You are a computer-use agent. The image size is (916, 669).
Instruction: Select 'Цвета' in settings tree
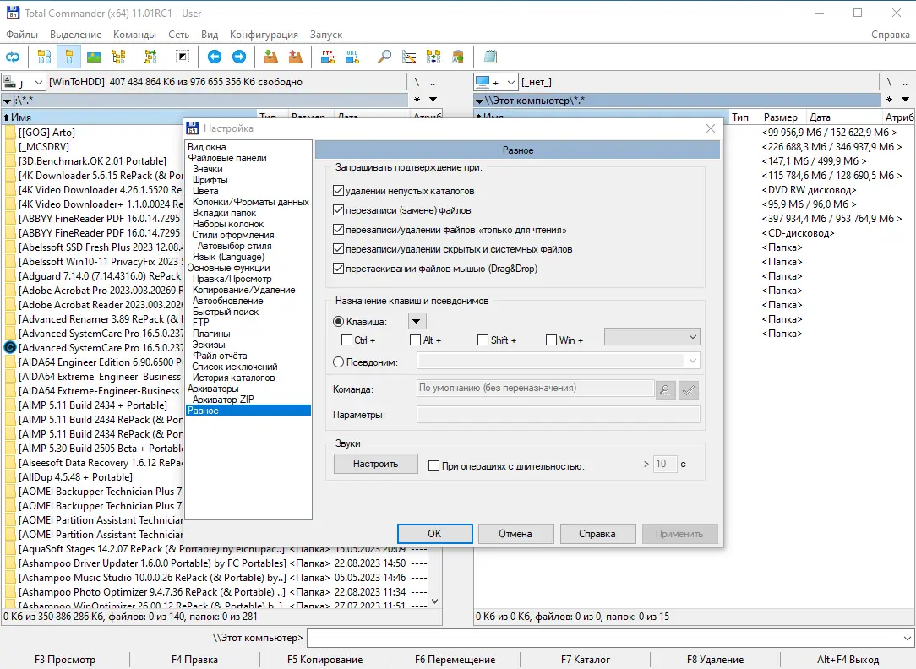click(x=205, y=191)
